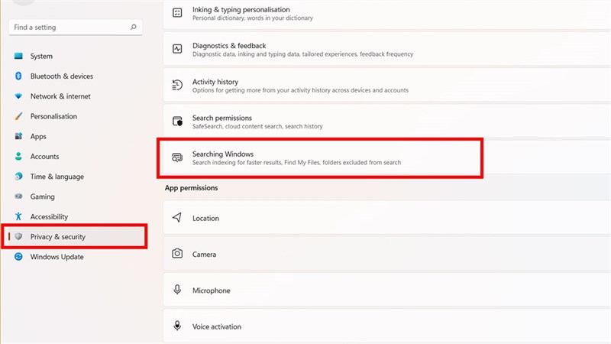
Task: Click the Windows Update icon
Action: pos(18,257)
